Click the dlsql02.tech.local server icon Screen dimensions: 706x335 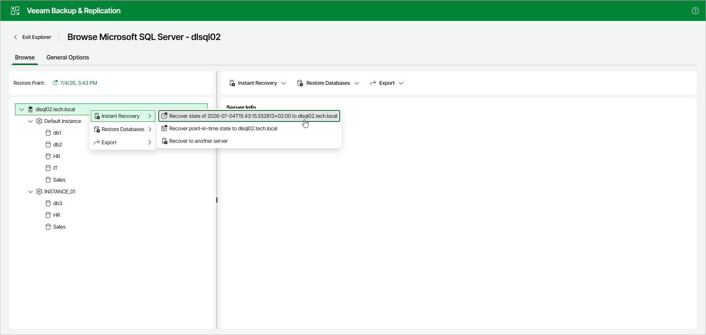coord(30,109)
